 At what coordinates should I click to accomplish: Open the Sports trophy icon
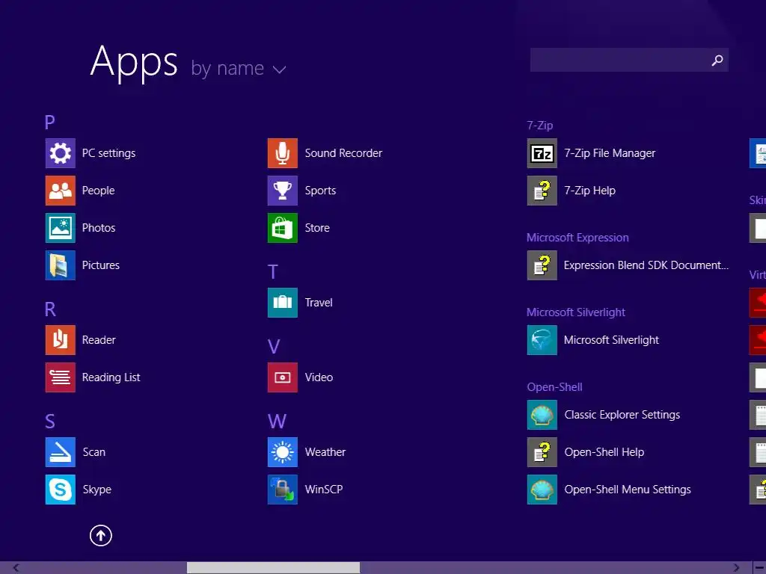(x=282, y=191)
